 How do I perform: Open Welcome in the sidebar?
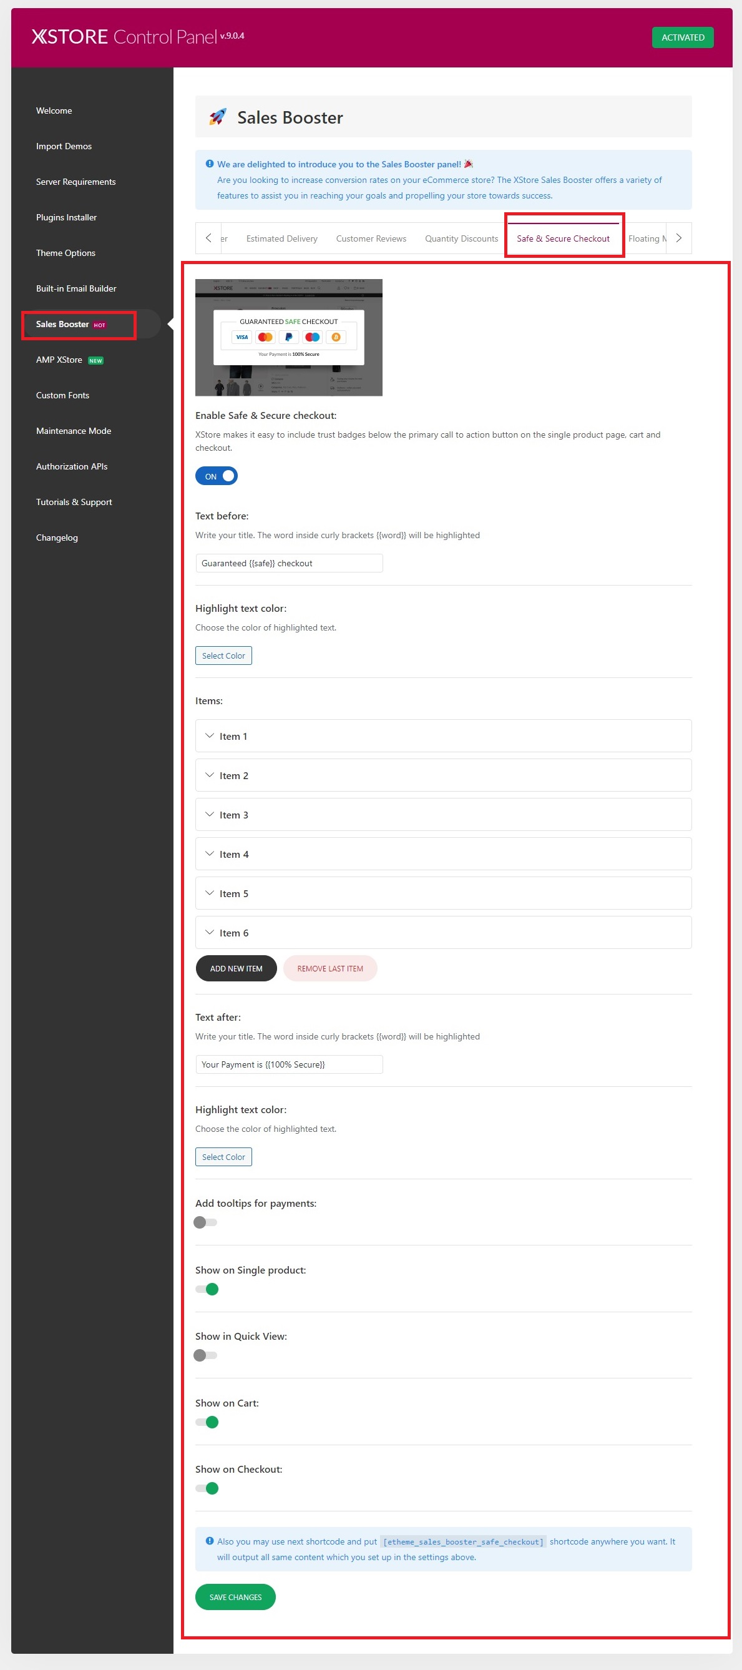click(x=54, y=111)
